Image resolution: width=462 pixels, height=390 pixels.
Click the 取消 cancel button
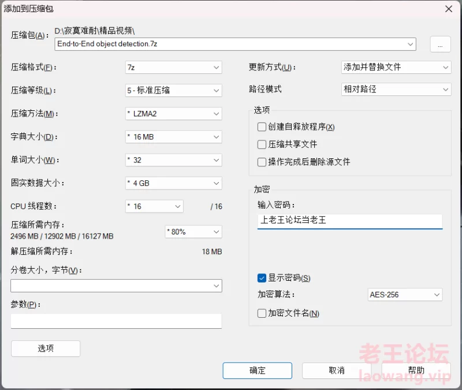coord(337,370)
